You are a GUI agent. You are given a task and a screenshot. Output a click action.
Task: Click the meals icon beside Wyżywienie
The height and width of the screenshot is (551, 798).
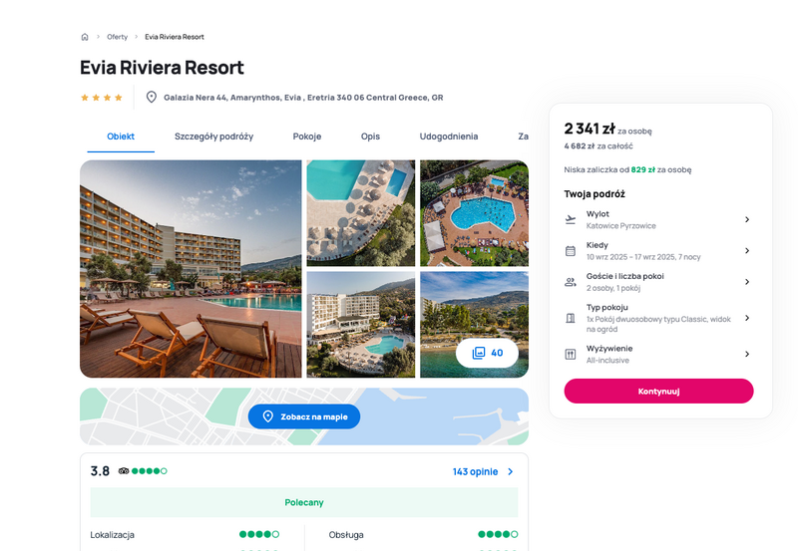(x=571, y=355)
